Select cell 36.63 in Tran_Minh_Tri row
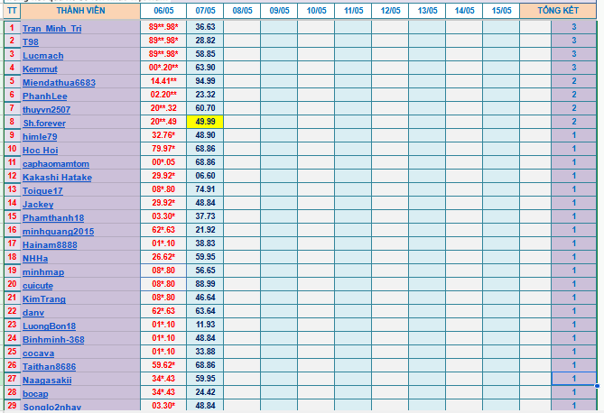604x413 pixels. (x=205, y=27)
